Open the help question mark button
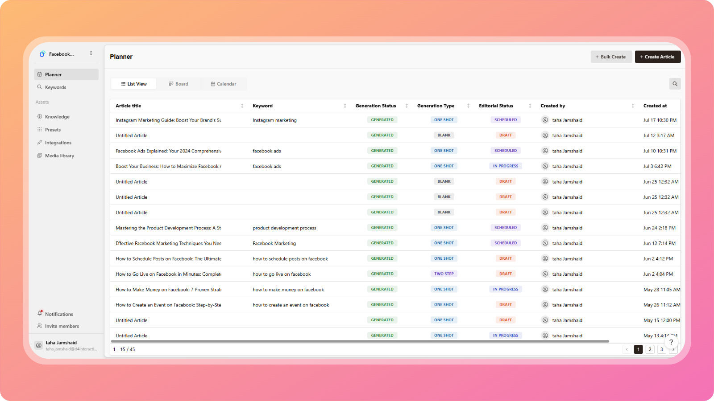The width and height of the screenshot is (714, 401). pos(671,342)
